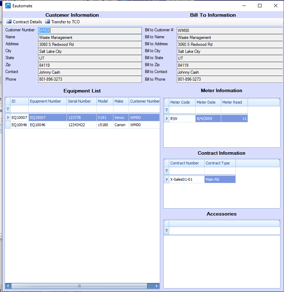Image resolution: width=284 pixels, height=292 pixels.
Task: Click the Eautomate app icon in title bar
Action: [x=8, y=6]
